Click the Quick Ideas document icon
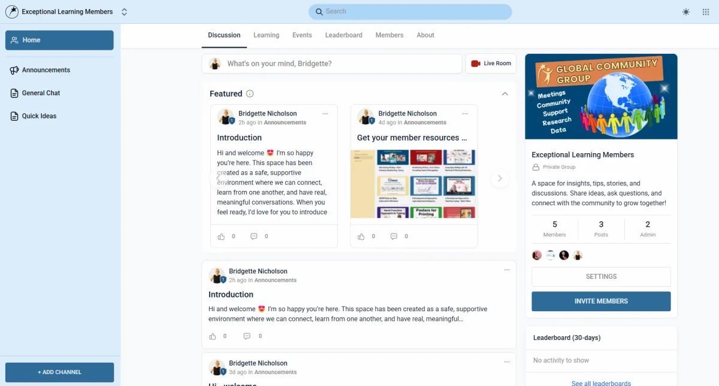This screenshot has width=719, height=386. 14,116
